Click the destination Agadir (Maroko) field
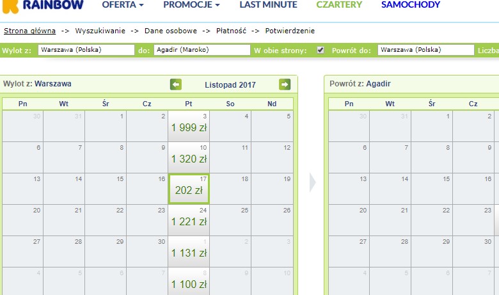 (202, 50)
